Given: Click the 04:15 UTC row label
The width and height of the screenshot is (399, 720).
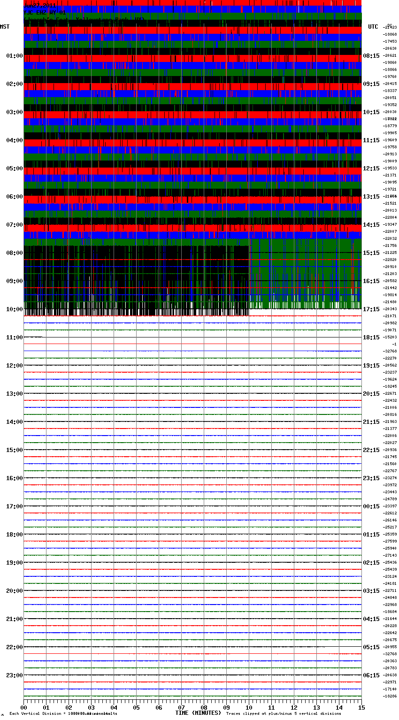Looking at the screenshot, I should tap(371, 619).
